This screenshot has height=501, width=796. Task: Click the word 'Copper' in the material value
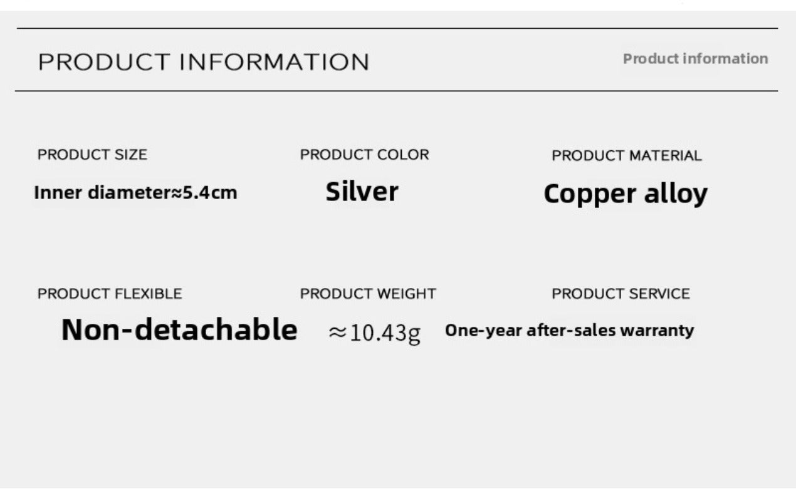(582, 194)
